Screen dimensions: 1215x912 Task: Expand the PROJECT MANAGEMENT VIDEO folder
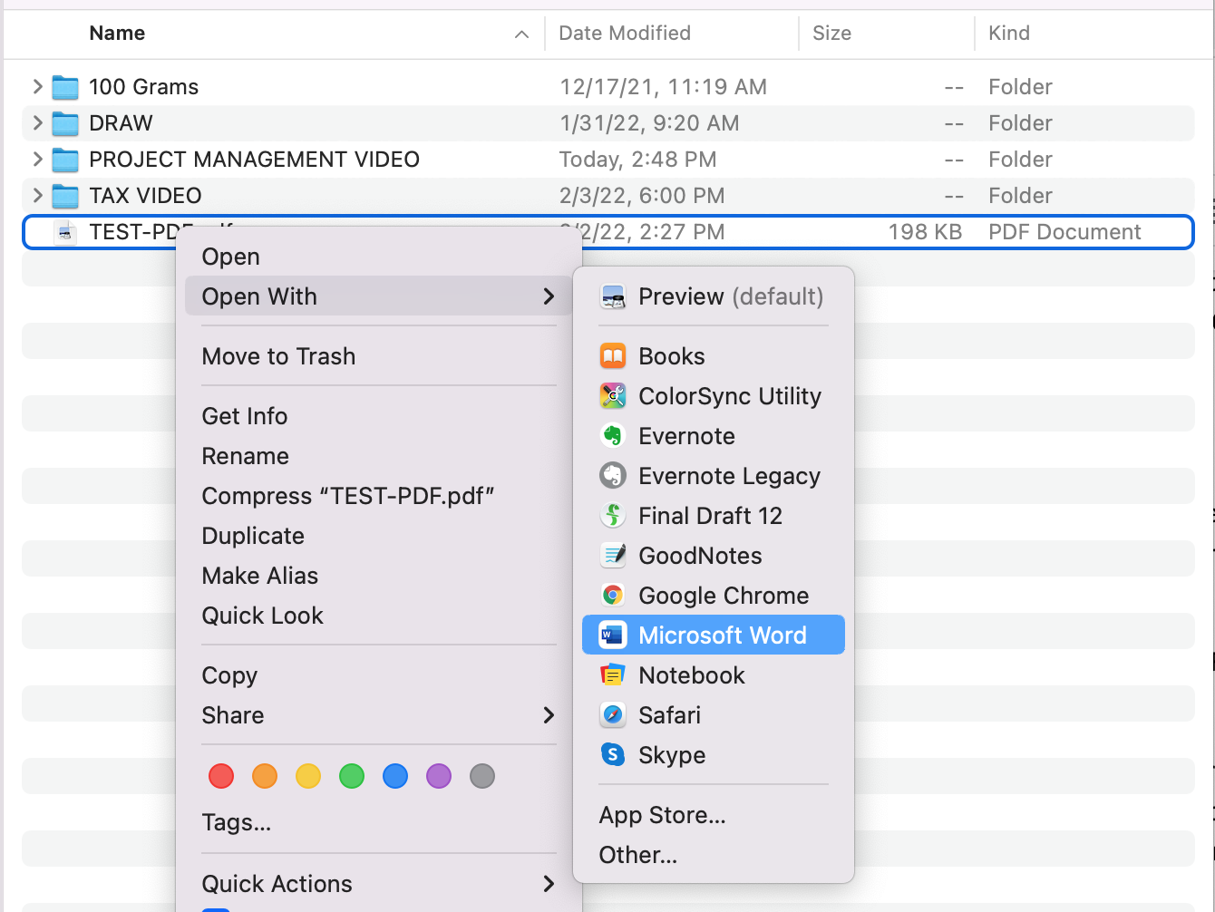(37, 159)
